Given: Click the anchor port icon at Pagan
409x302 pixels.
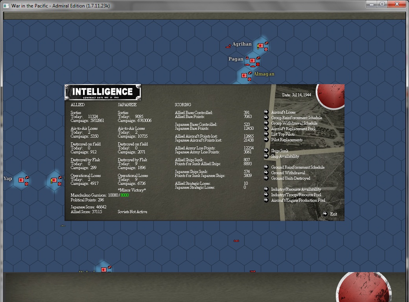Looking at the screenshot, I should (x=247, y=58).
